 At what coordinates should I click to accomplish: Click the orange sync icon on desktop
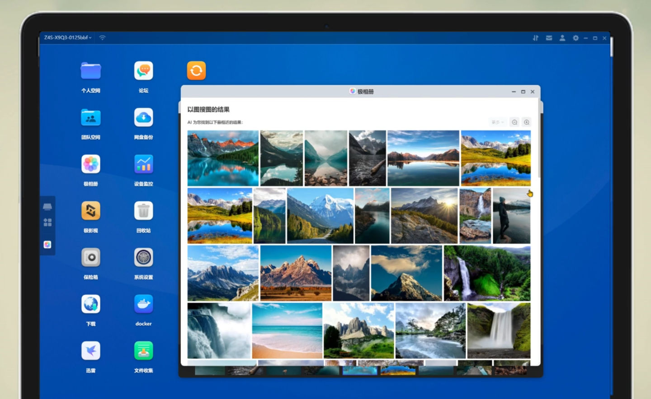click(196, 71)
